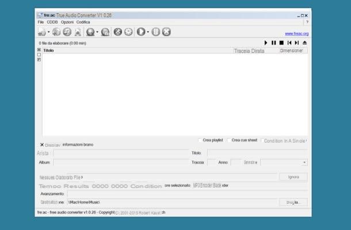Click the Sfoglia browse button
Screen dimensions: 351x230
click(293, 202)
